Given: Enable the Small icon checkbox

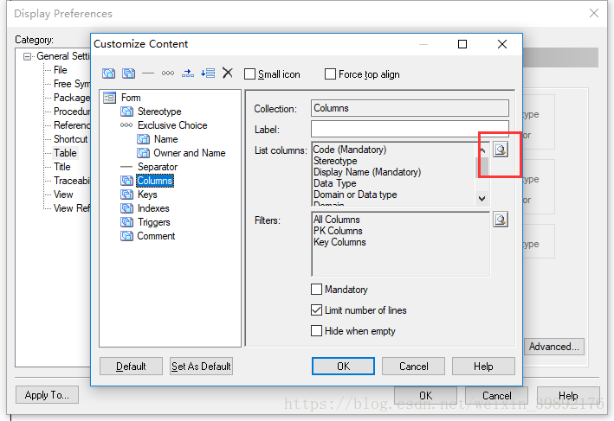Looking at the screenshot, I should [249, 74].
